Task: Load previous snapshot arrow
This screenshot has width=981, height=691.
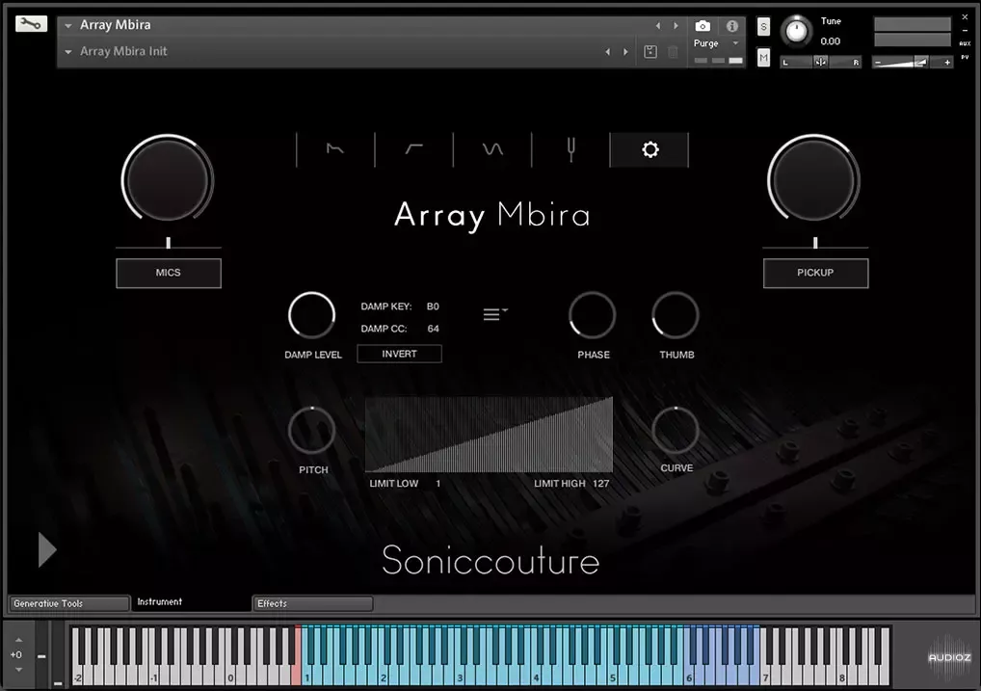Action: point(607,52)
